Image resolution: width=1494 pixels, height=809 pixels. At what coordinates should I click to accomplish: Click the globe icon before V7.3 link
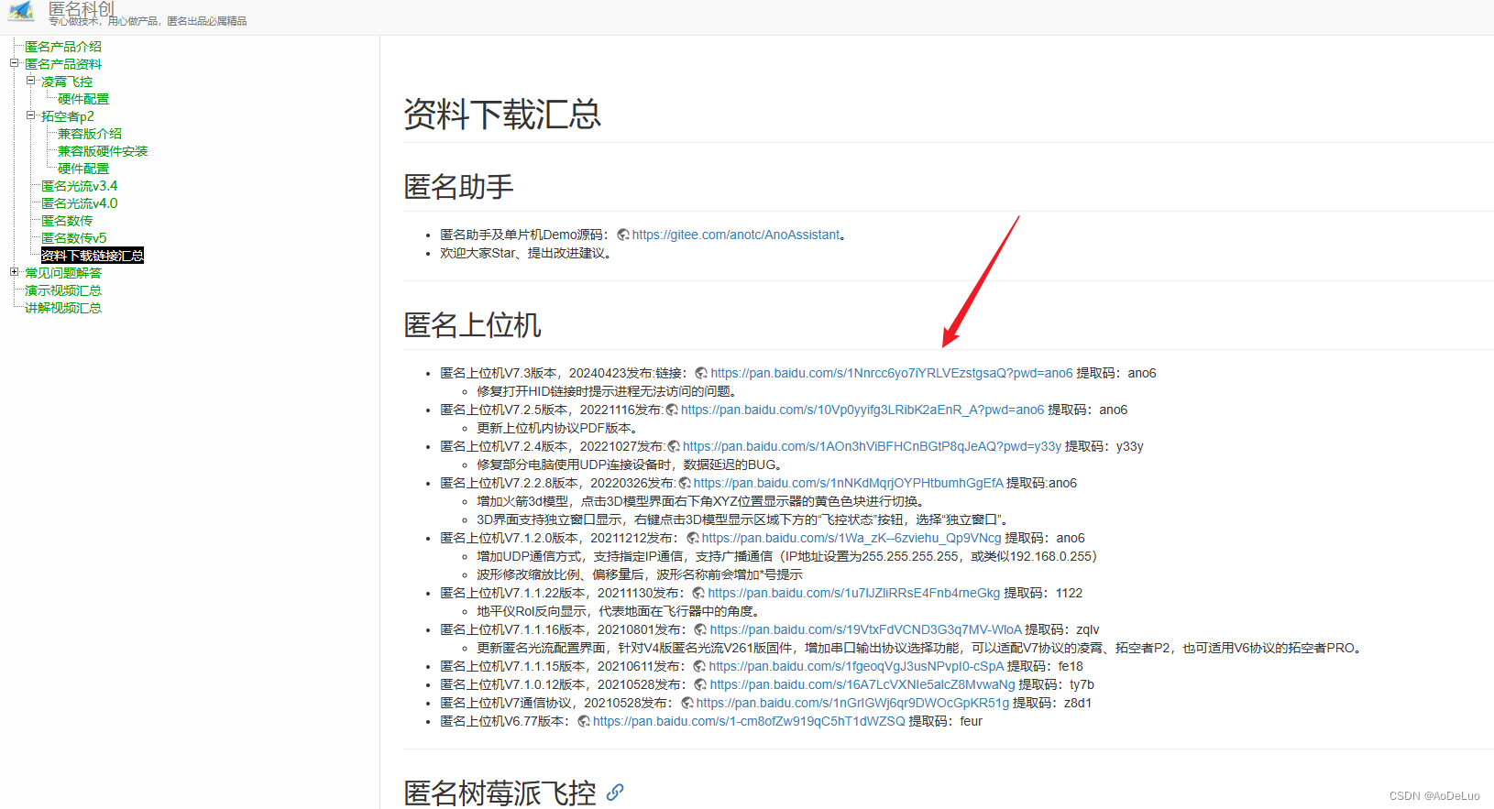point(701,374)
